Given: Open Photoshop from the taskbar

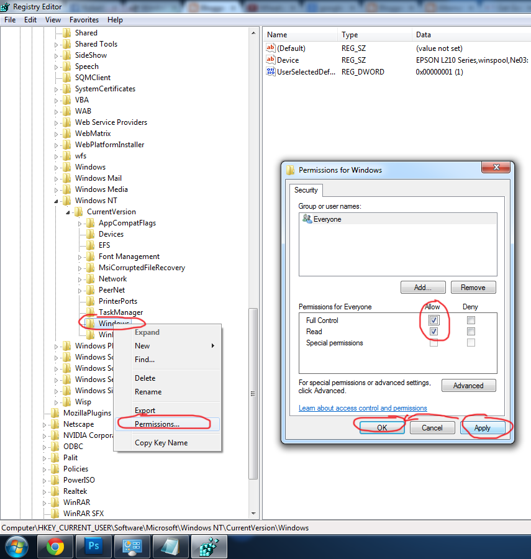Looking at the screenshot, I should click(93, 547).
